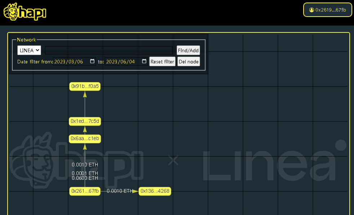Click the 0.0600 ETH edge label

click(x=85, y=178)
